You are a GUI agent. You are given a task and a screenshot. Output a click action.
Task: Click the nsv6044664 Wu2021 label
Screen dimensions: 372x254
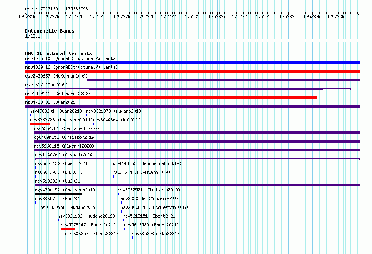[x=117, y=120]
